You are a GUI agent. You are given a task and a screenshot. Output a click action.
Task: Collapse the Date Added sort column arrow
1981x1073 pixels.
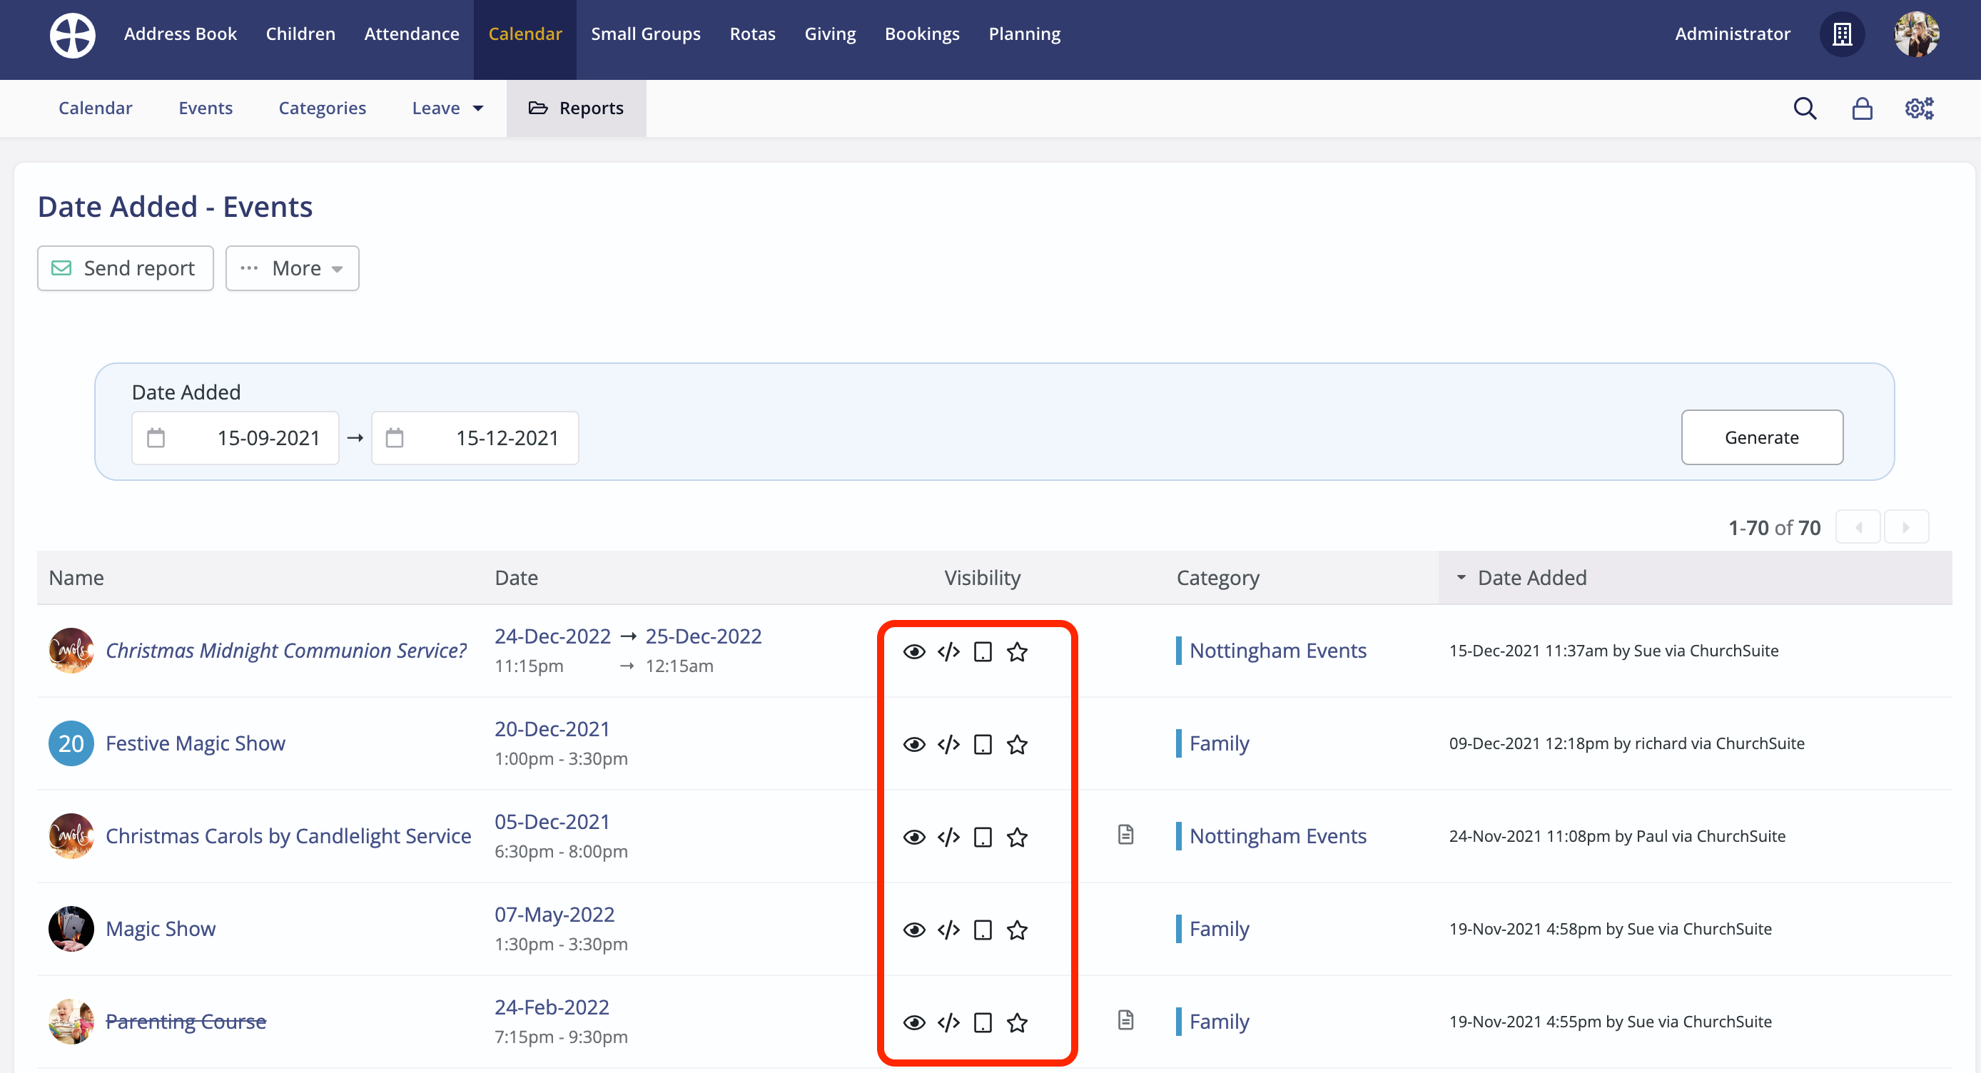[1462, 578]
